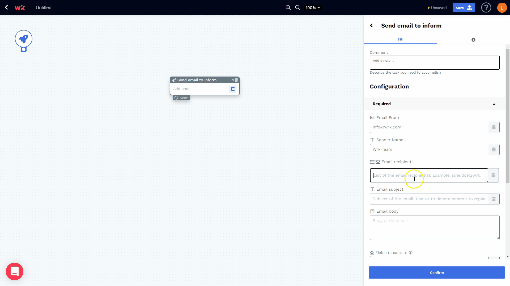This screenshot has width=510, height=286.
Task: Edit the Email From field
Action: point(429,127)
